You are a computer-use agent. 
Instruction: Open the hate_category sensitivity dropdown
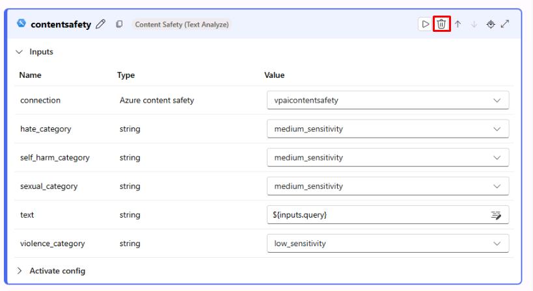coord(387,129)
